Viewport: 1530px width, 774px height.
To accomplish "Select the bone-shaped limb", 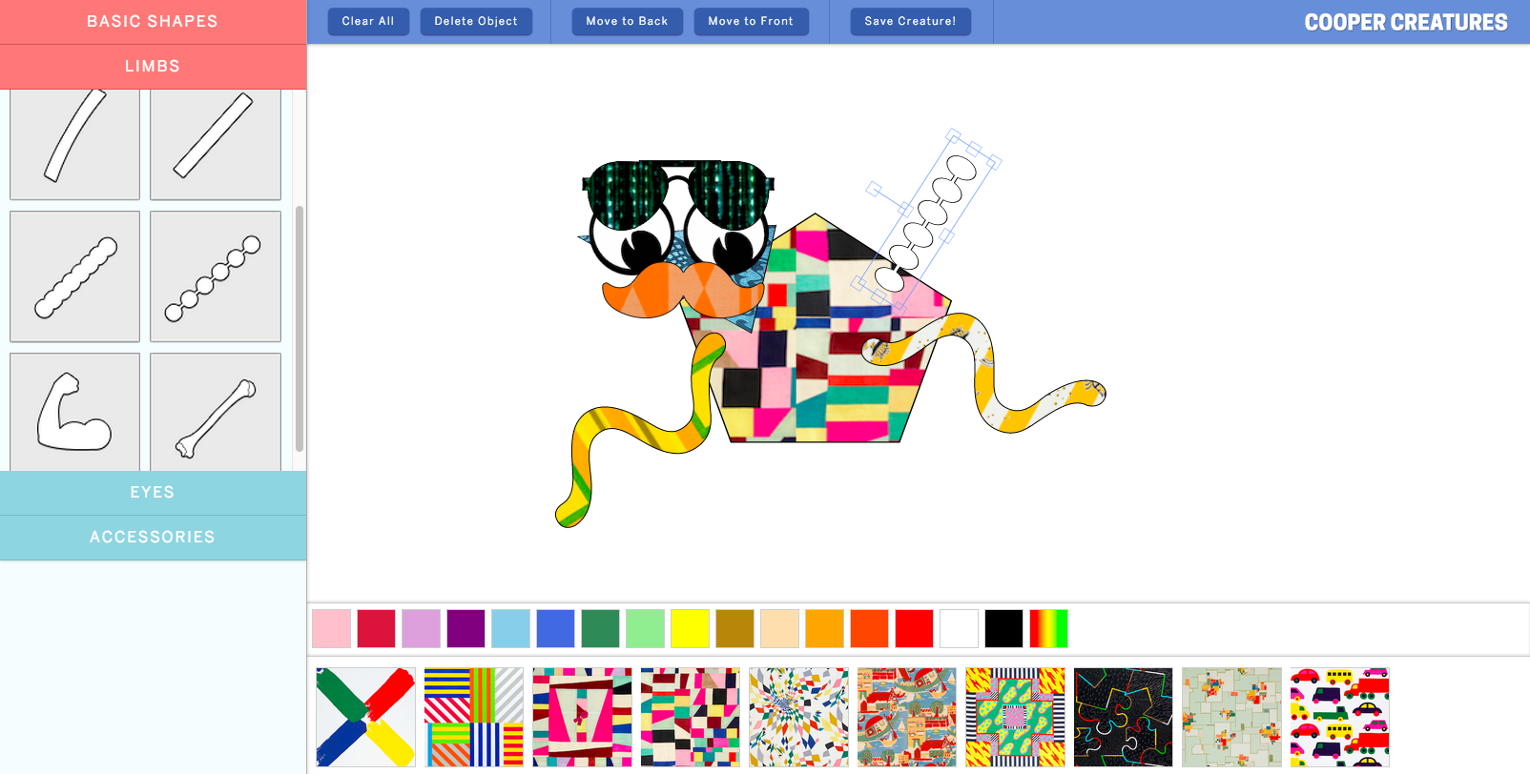I will (x=216, y=412).
